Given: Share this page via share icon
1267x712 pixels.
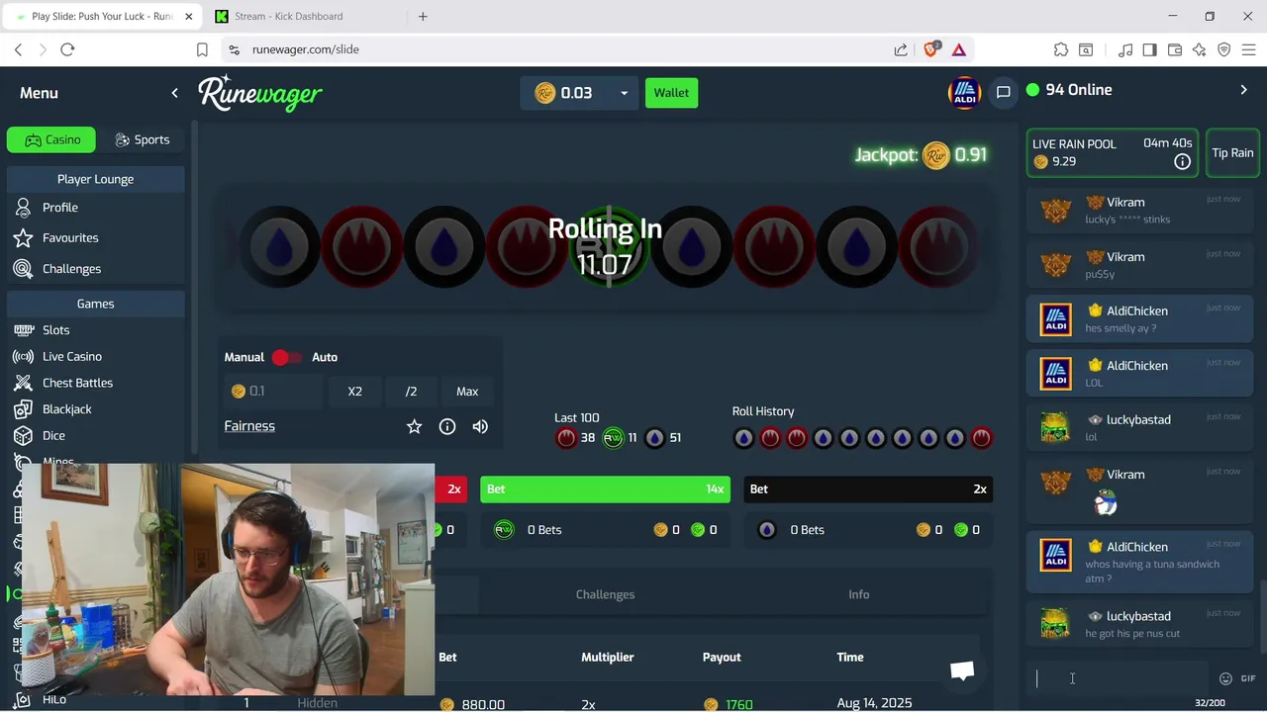Looking at the screenshot, I should click(x=901, y=49).
